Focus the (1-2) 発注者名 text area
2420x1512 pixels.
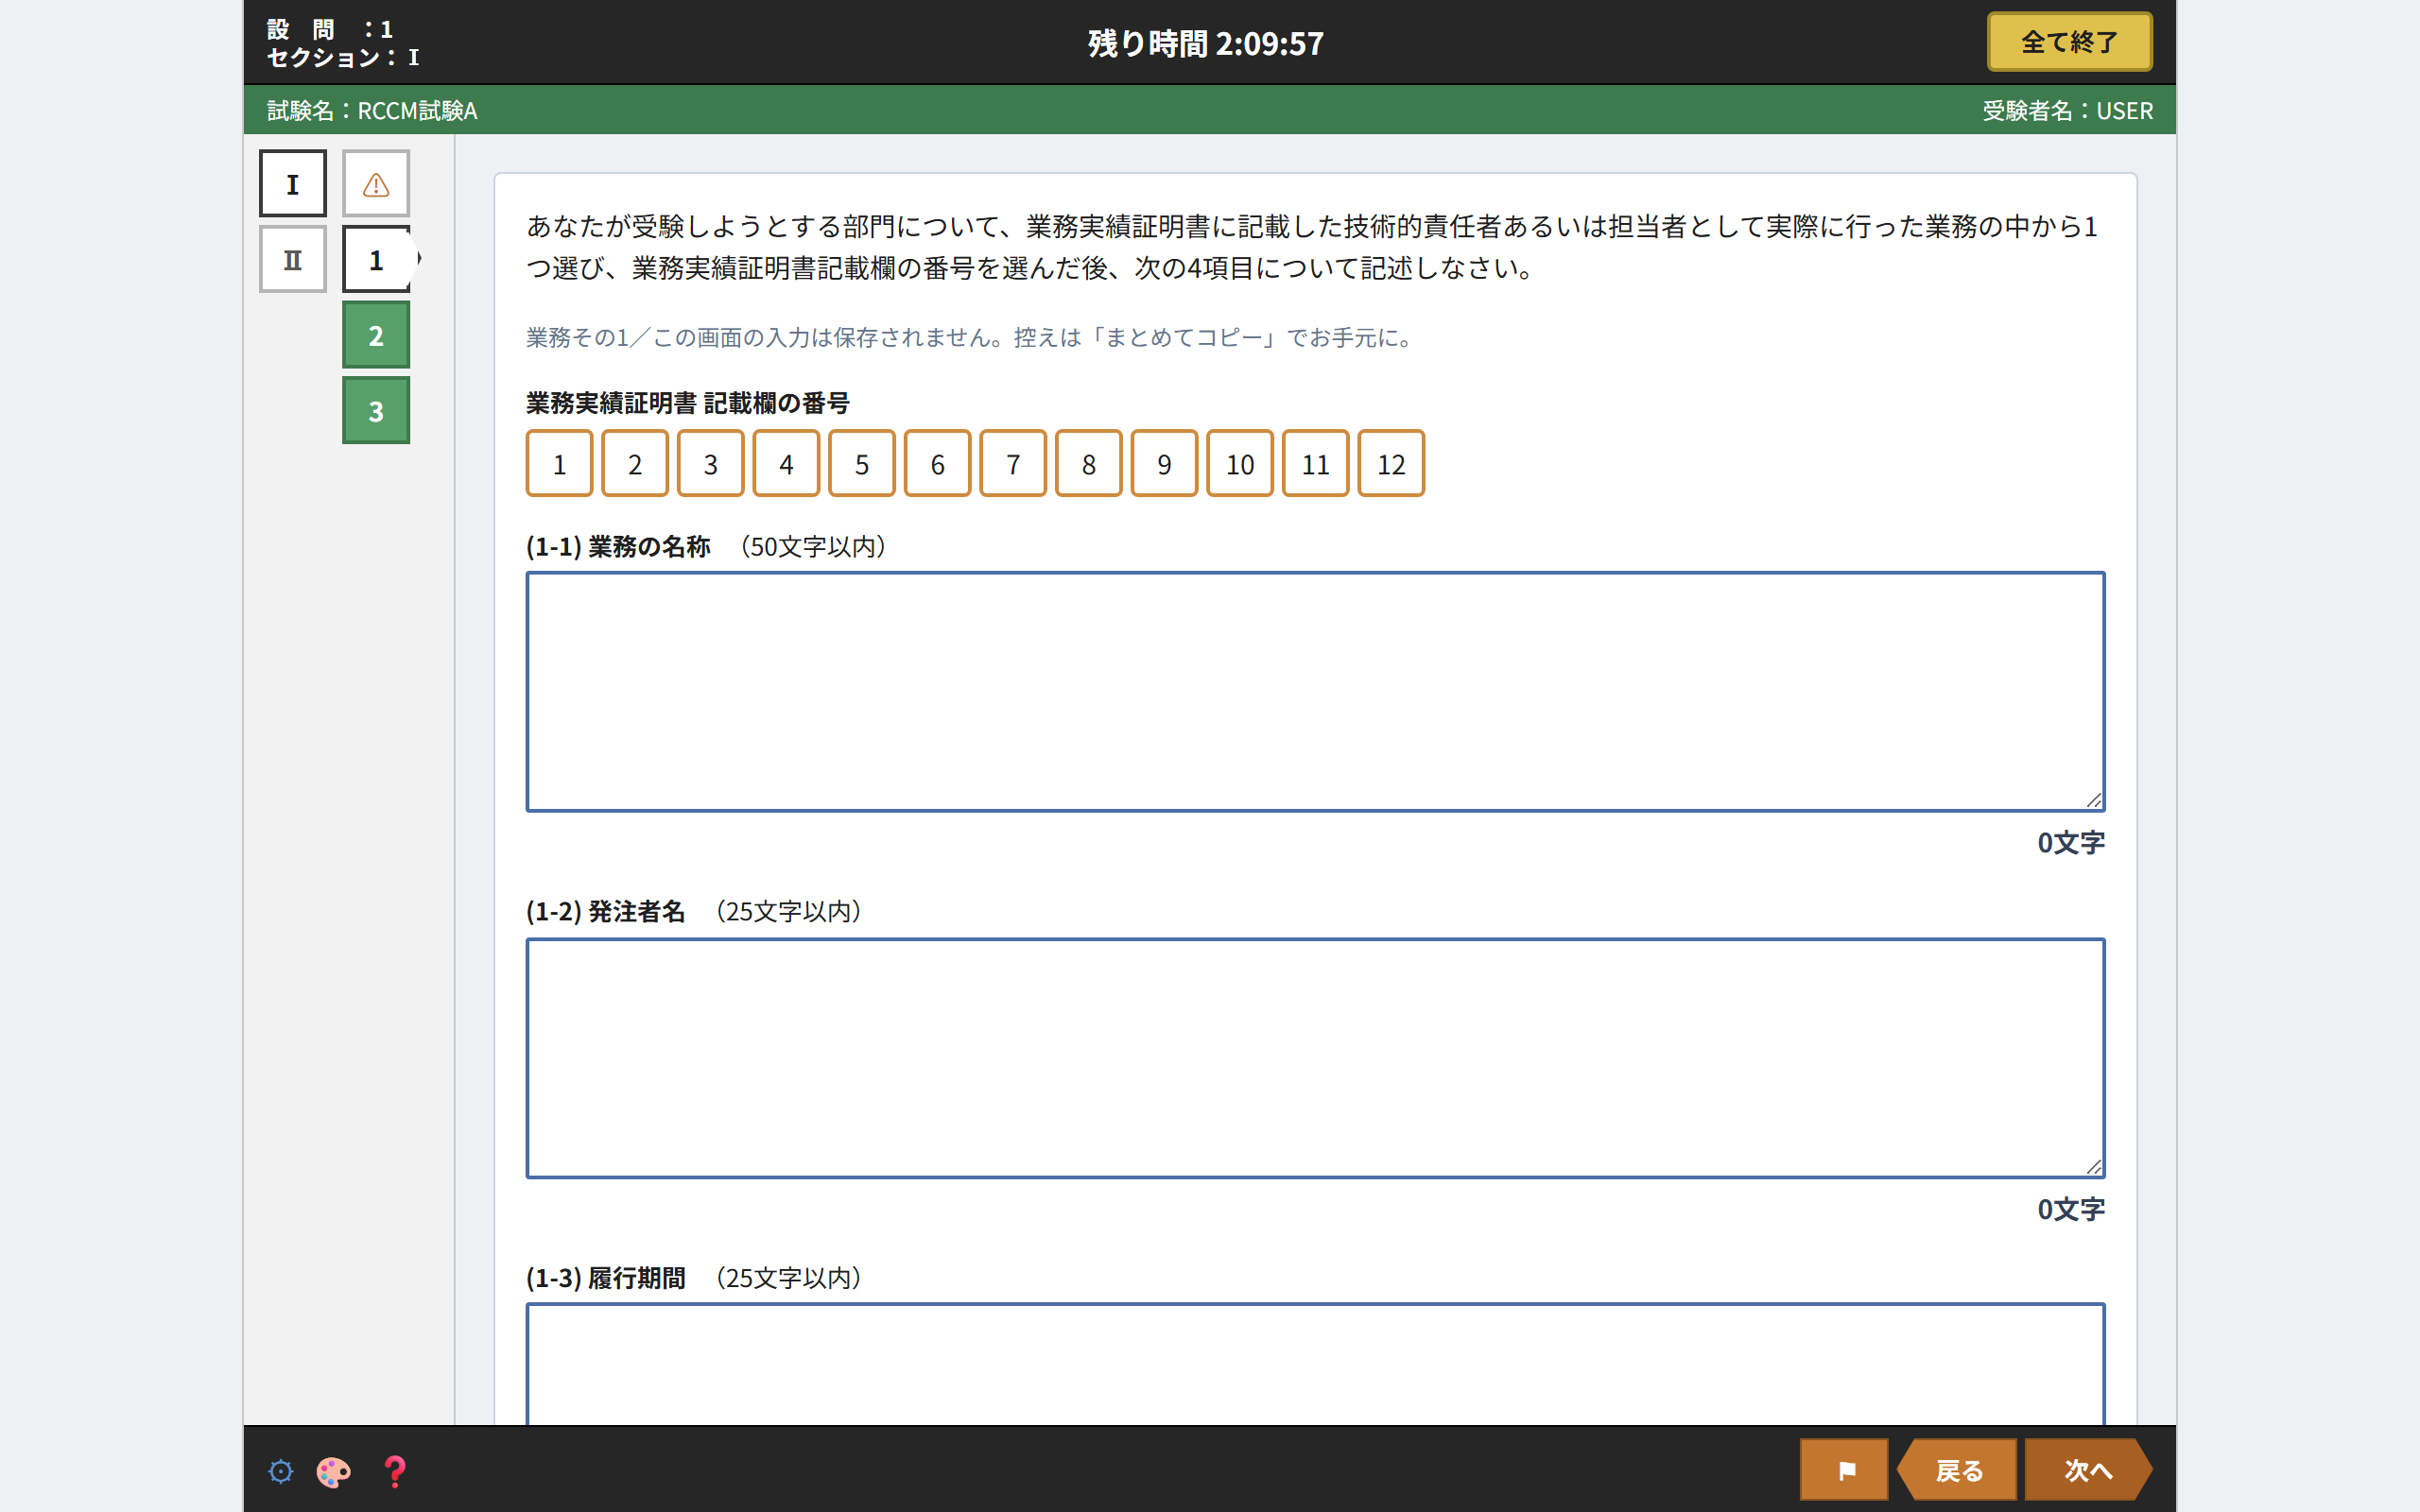tap(1316, 1058)
